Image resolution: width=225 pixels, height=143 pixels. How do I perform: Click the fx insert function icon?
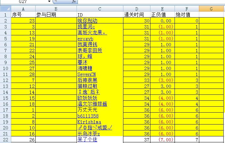tap(74, 1)
